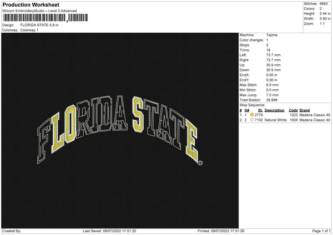Click the Color changes value 1
This screenshot has width=333, height=235.
point(267,40)
